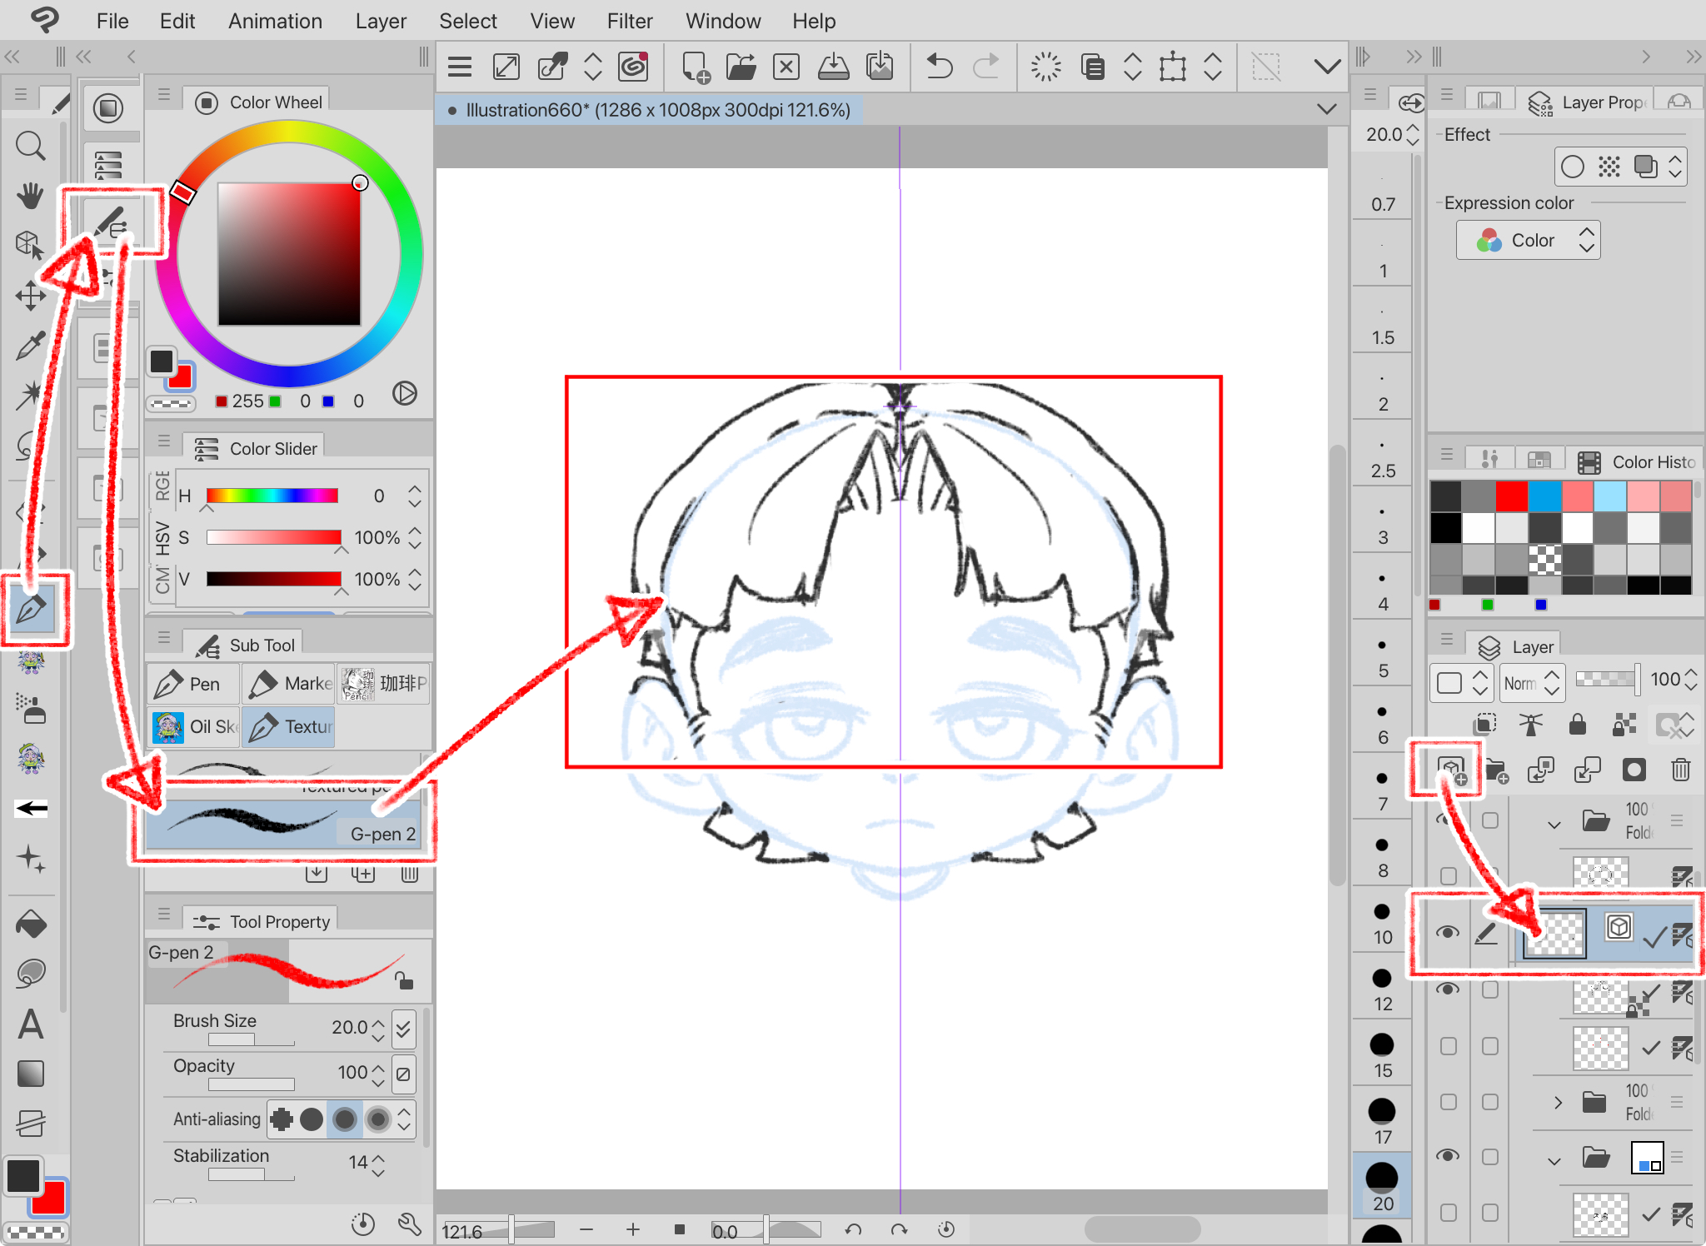Open the Gradient tool

pos(31,1074)
